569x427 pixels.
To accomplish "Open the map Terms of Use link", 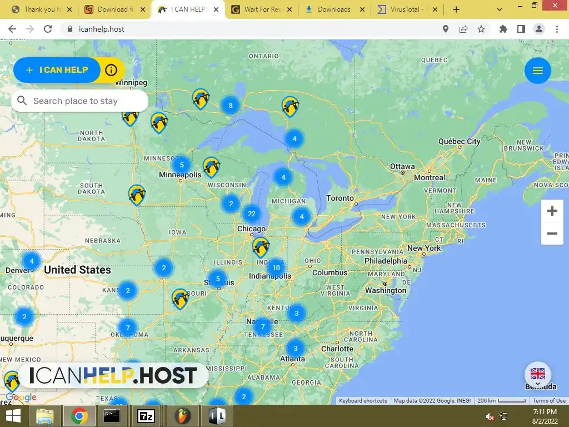I will (548, 400).
